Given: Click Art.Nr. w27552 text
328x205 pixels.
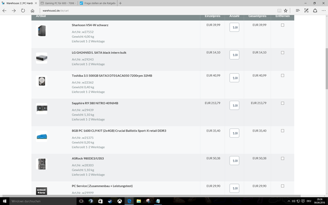Looking at the screenshot, I should 83,32.
